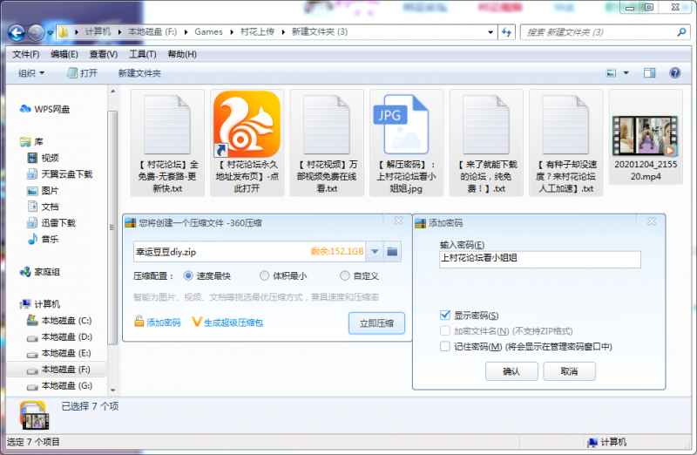The width and height of the screenshot is (697, 455).
Task: Click the explorer help question mark icon
Action: [x=676, y=73]
